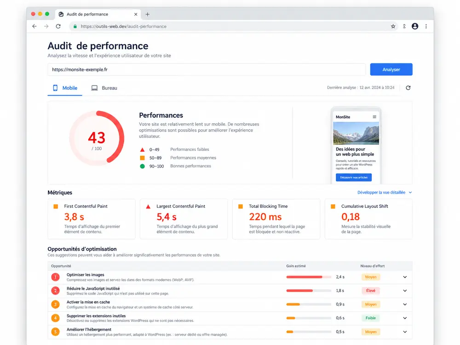Image resolution: width=460 pixels, height=345 pixels.
Task: Click the 1,8 s gain bar for JavaScript reduction
Action: pos(309,291)
